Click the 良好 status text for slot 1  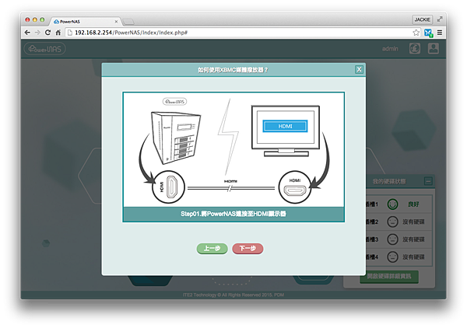click(413, 204)
